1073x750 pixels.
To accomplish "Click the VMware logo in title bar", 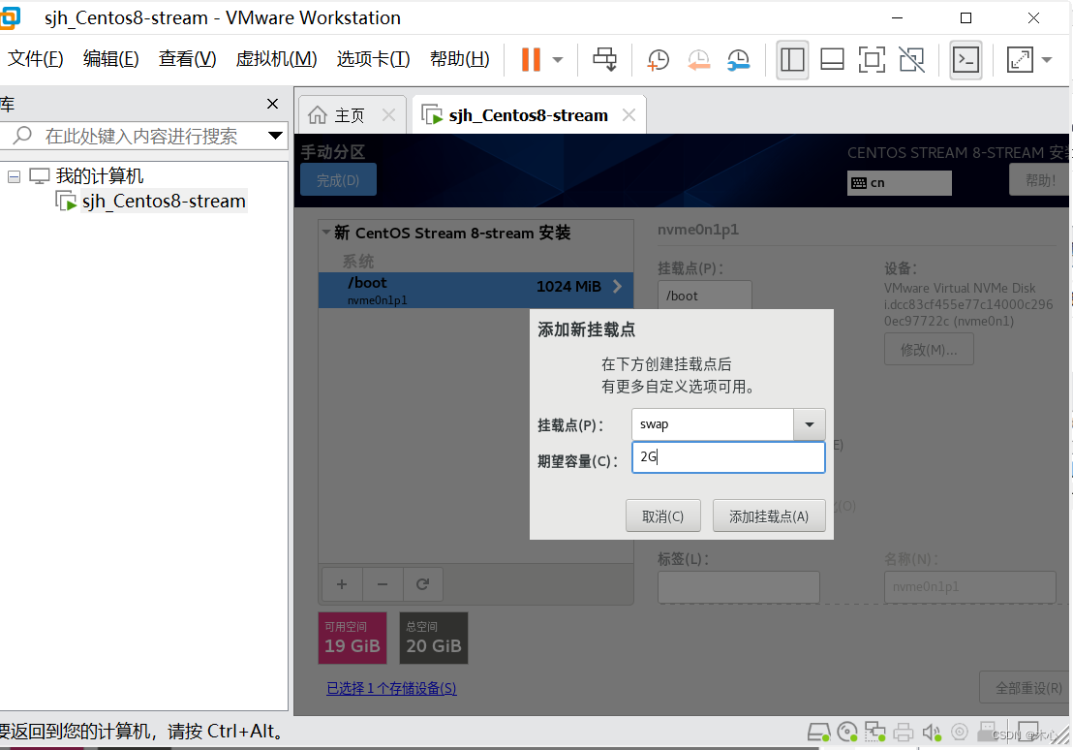I will [10, 17].
